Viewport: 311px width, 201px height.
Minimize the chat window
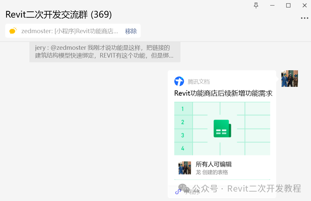[x=272, y=6]
